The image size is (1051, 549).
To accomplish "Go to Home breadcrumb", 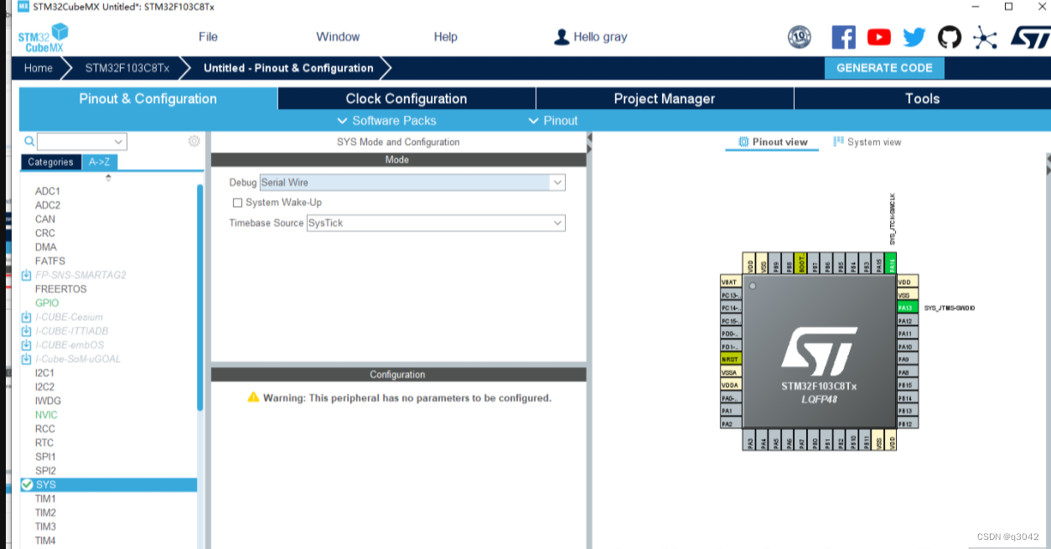I will [x=38, y=68].
